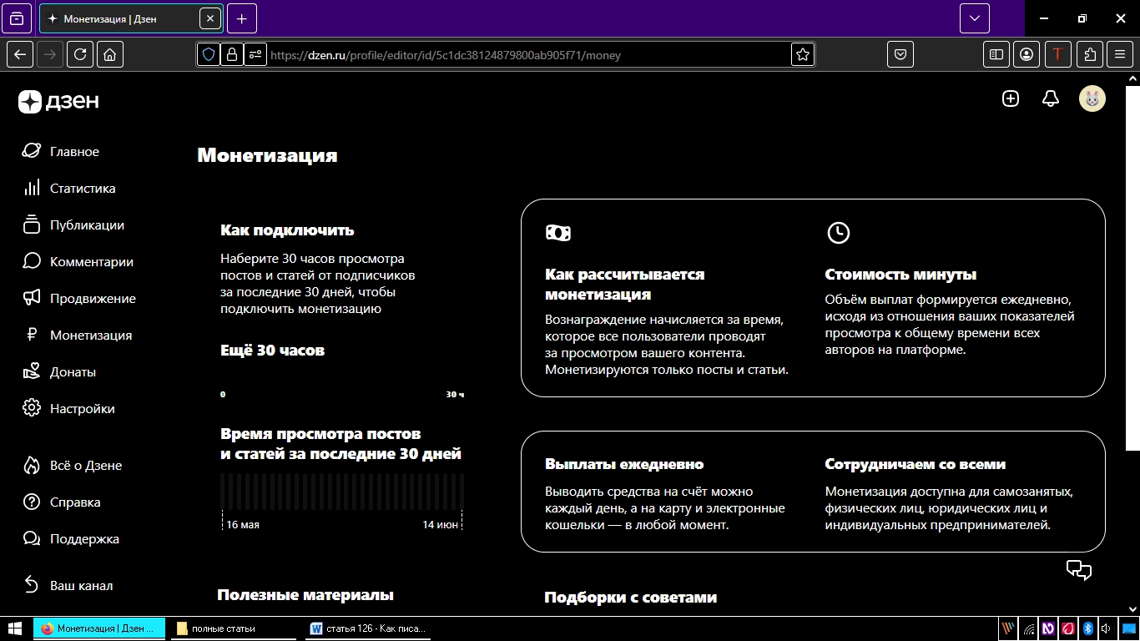Open Справка help link

coord(63,502)
